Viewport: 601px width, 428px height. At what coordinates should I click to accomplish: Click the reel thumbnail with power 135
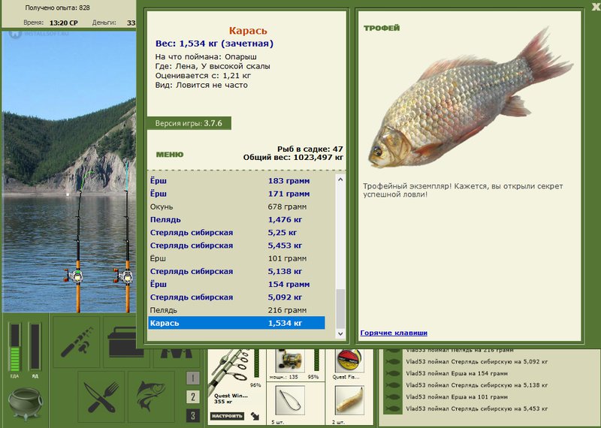pos(290,361)
